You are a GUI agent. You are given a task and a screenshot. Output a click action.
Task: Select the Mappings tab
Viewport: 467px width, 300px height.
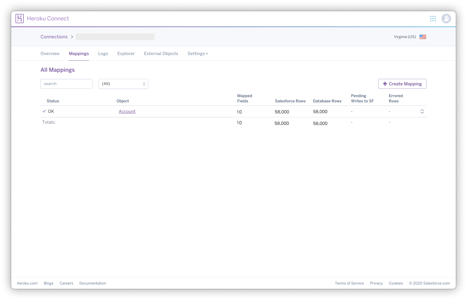[x=79, y=54]
